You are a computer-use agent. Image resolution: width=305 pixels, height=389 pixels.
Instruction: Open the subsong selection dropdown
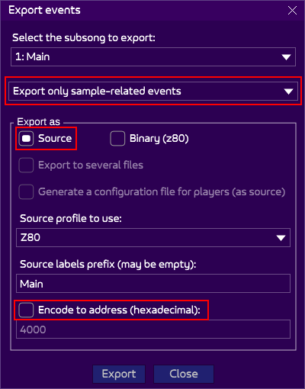[153, 56]
